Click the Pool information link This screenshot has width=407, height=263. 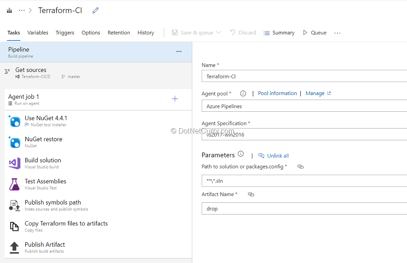coord(277,93)
